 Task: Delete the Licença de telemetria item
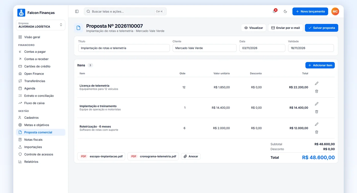click(x=316, y=91)
